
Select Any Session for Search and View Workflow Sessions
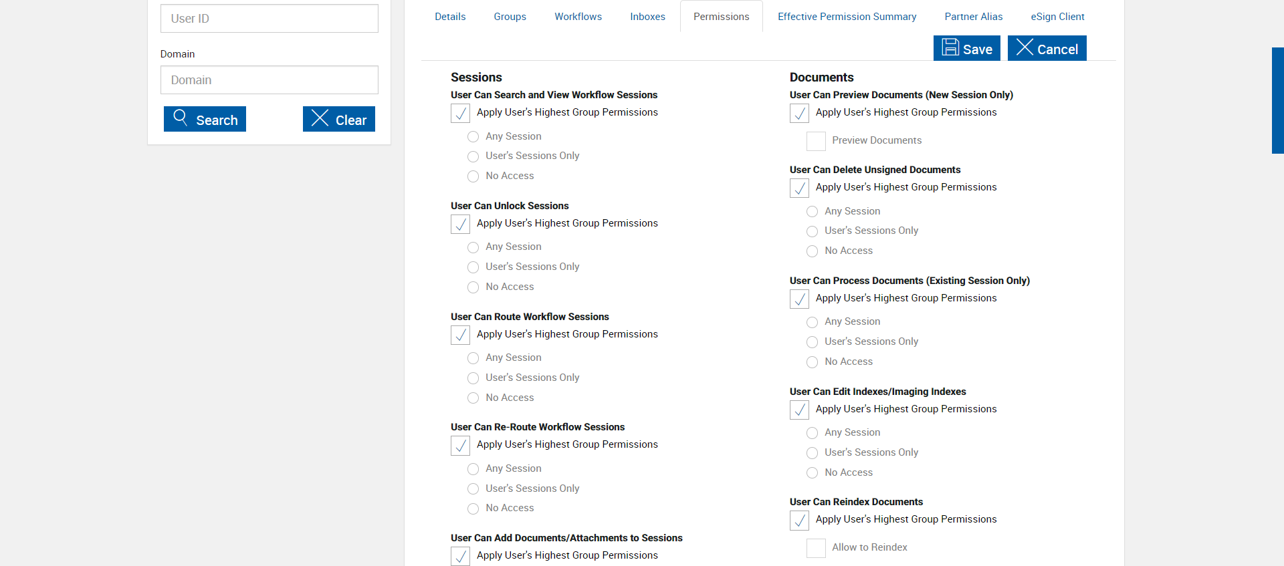click(x=473, y=137)
